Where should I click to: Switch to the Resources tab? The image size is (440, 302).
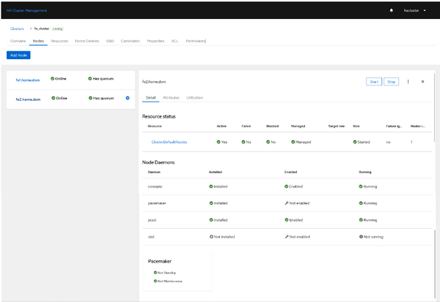59,41
